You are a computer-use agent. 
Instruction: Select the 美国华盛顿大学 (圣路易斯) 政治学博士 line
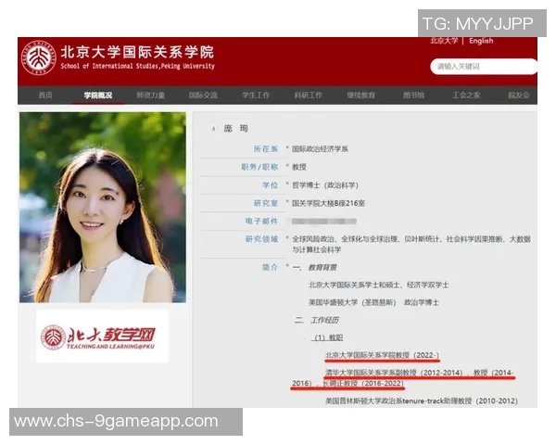click(x=373, y=302)
